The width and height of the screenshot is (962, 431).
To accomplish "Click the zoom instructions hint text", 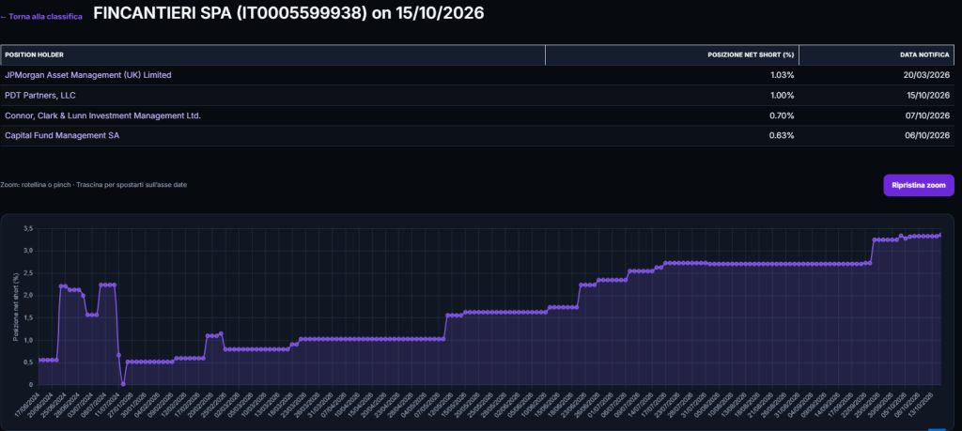I will click(93, 185).
